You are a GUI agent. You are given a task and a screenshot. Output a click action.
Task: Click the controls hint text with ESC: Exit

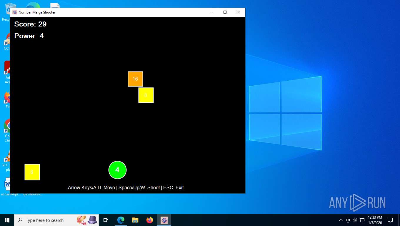point(126,187)
